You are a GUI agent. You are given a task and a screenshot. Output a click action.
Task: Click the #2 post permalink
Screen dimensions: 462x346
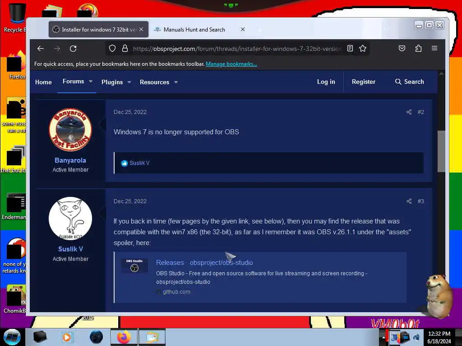(x=421, y=112)
